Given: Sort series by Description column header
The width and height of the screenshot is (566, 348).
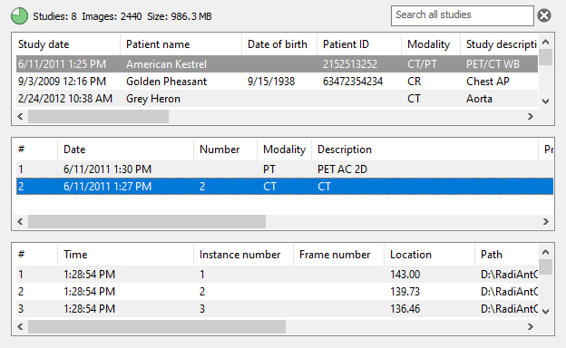Looking at the screenshot, I should (x=424, y=150).
